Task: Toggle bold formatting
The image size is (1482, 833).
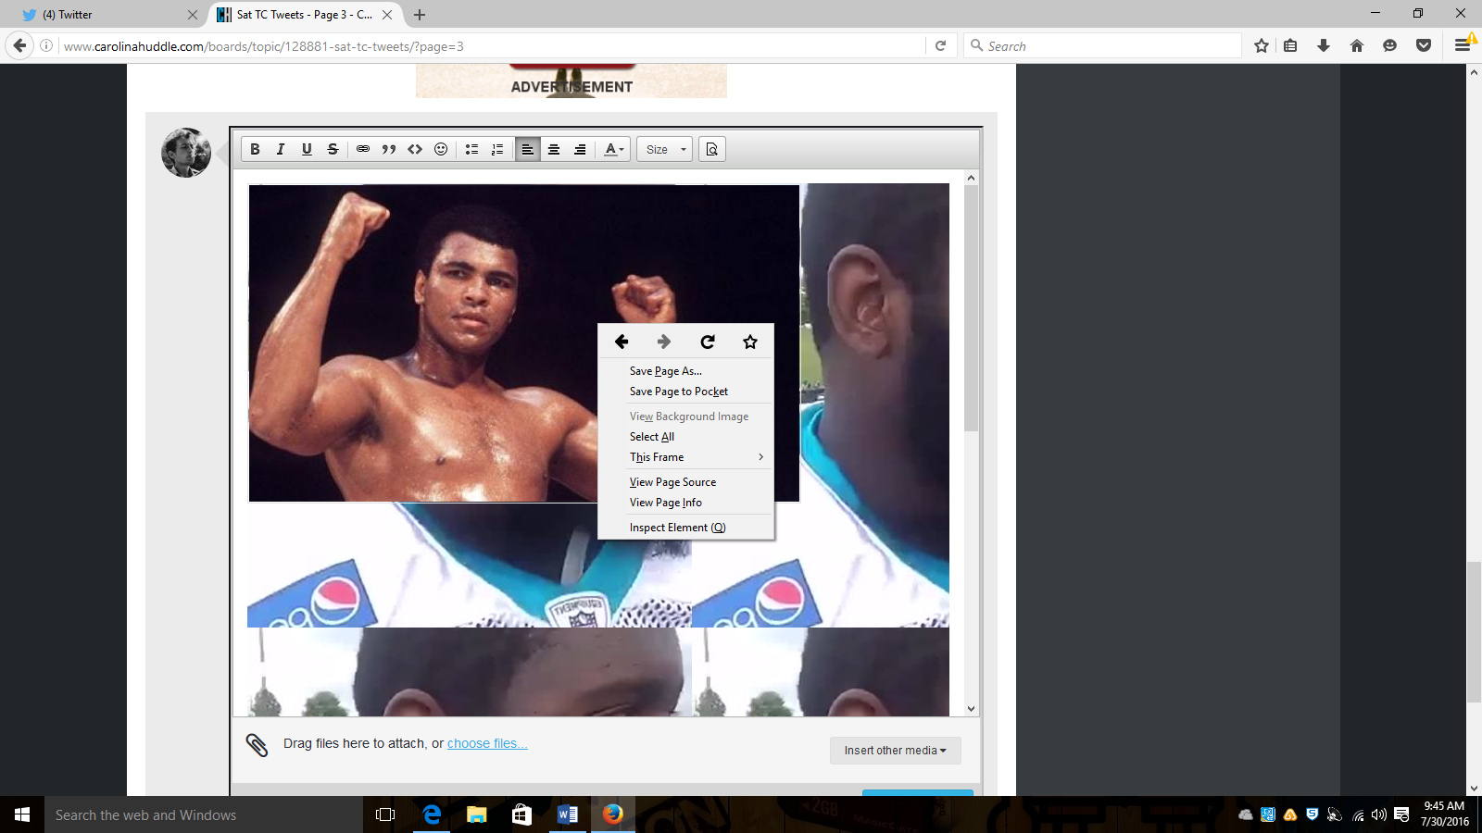Action: pyautogui.click(x=255, y=149)
